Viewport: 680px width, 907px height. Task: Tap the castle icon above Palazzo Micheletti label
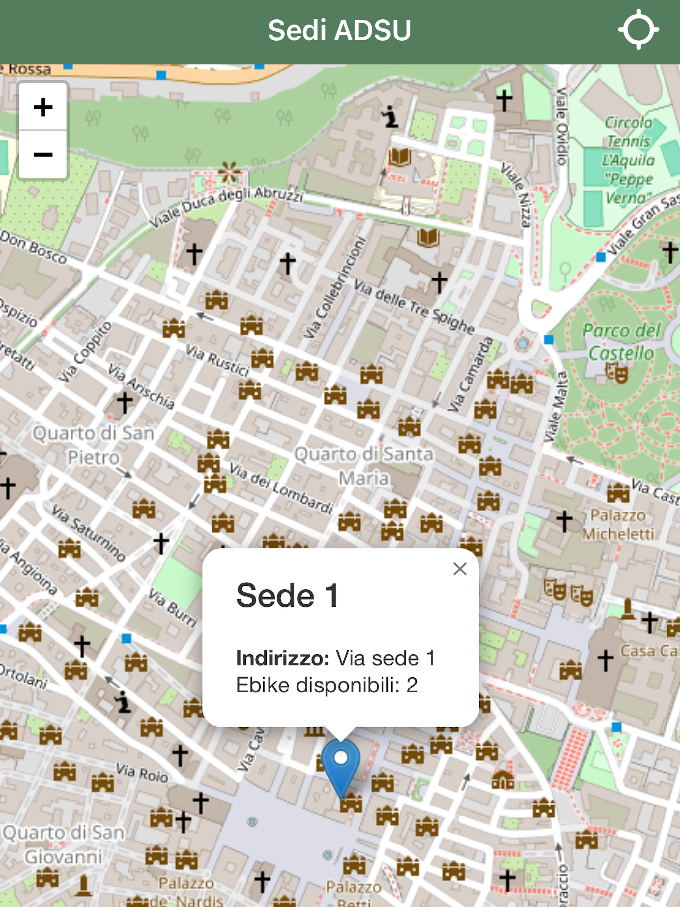[618, 492]
